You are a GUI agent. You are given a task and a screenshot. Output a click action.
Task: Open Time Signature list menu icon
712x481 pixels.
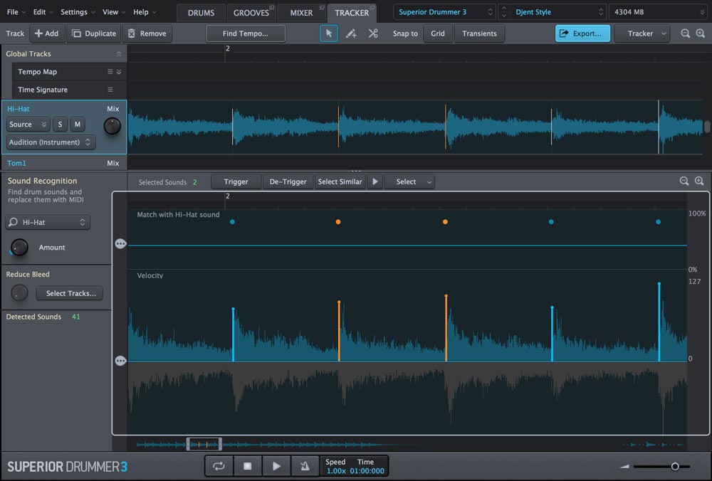[110, 90]
